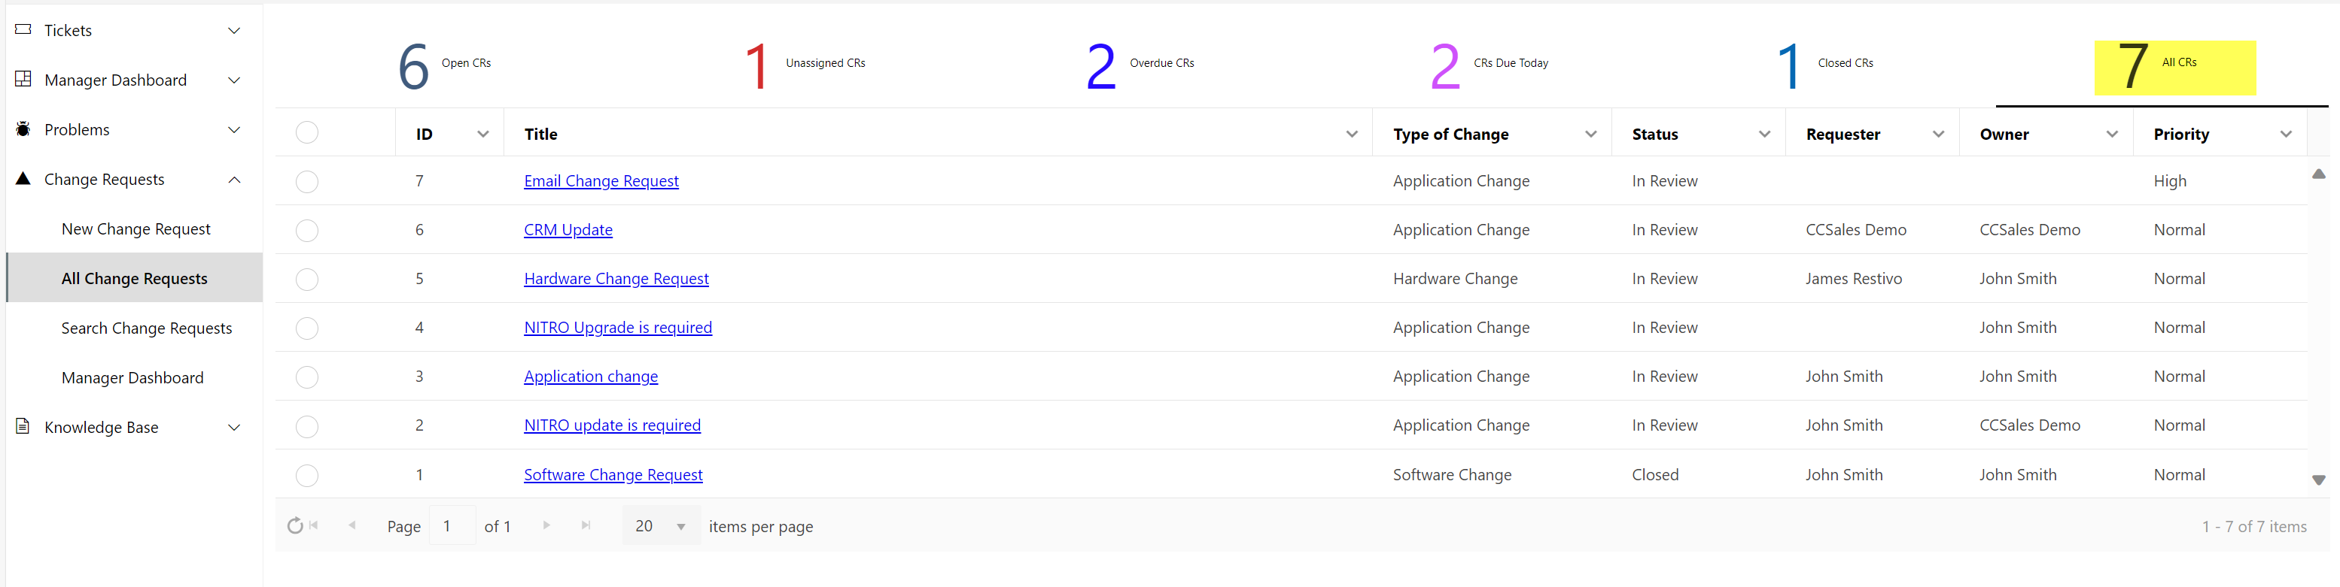Toggle the select-all checkbox in header
This screenshot has width=2340, height=587.
307,133
